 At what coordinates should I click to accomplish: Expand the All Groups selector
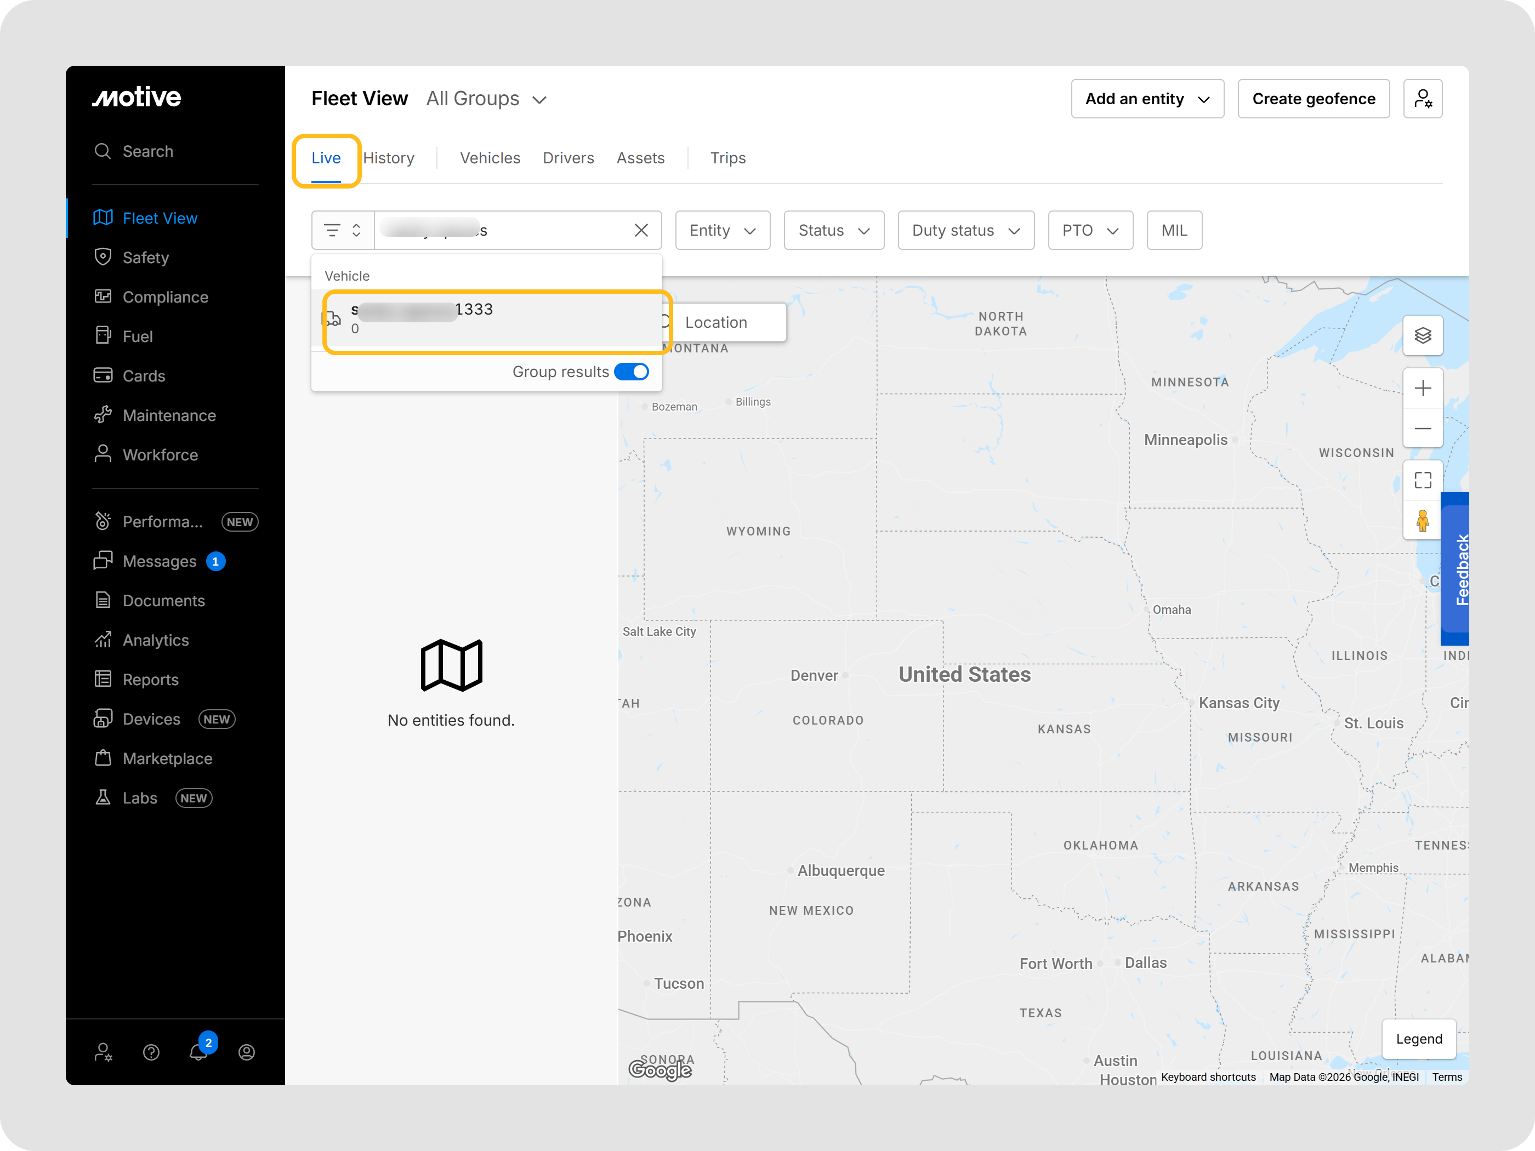[486, 99]
